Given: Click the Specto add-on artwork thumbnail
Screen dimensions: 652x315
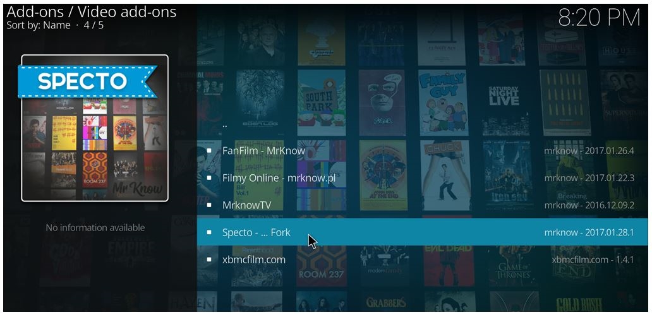Looking at the screenshot, I should 95,128.
